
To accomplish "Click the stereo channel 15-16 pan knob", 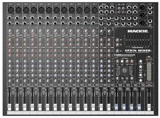I will [109, 81].
